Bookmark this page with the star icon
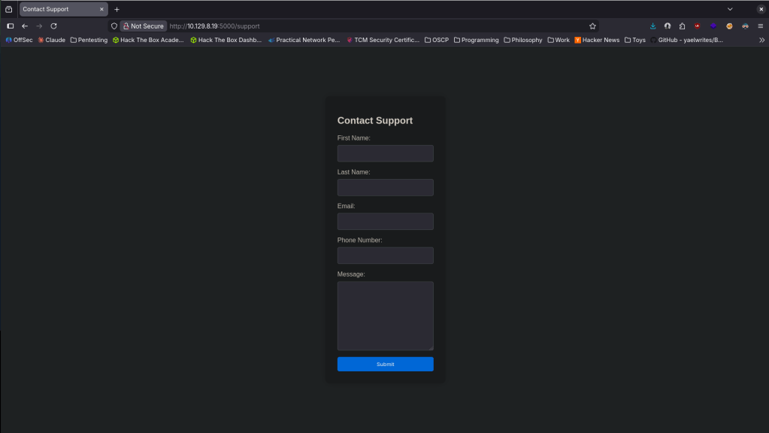Image resolution: width=769 pixels, height=433 pixels. (592, 26)
